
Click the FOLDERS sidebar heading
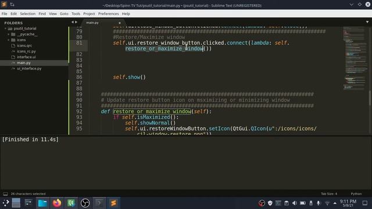tap(13, 23)
